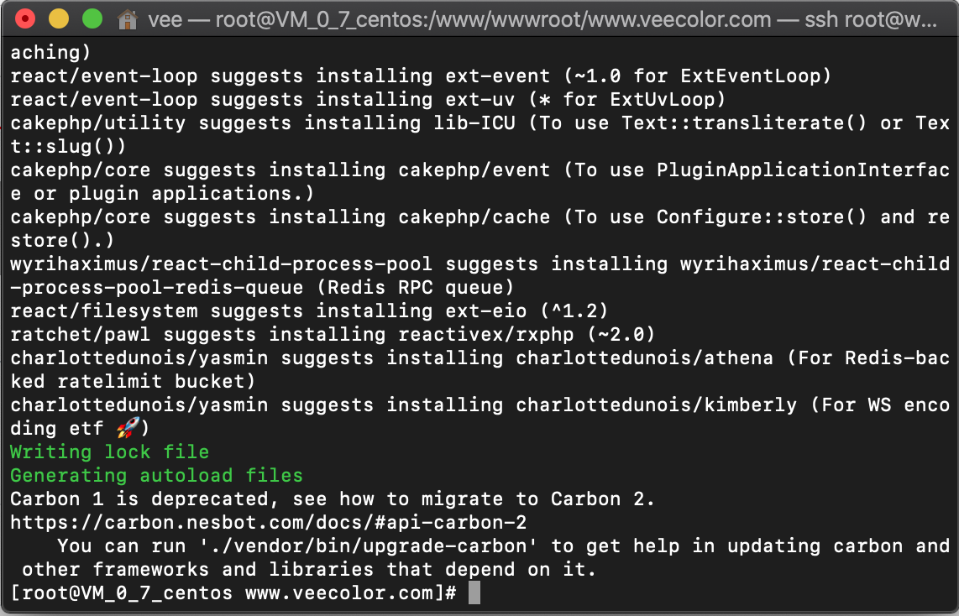
Task: Click the window title text starting with vee
Action: click(x=542, y=19)
